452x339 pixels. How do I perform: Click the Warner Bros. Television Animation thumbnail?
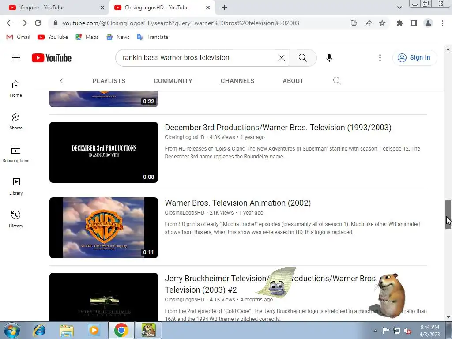(104, 228)
